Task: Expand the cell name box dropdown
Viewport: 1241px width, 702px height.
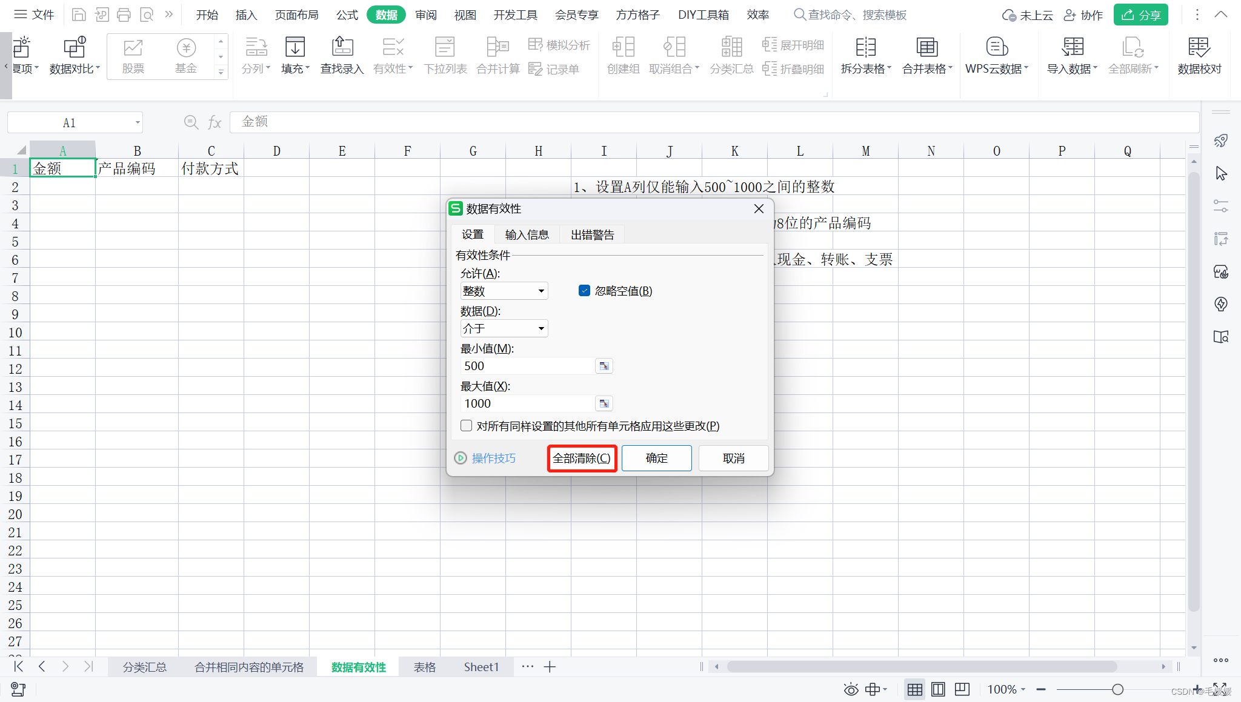Action: [138, 122]
